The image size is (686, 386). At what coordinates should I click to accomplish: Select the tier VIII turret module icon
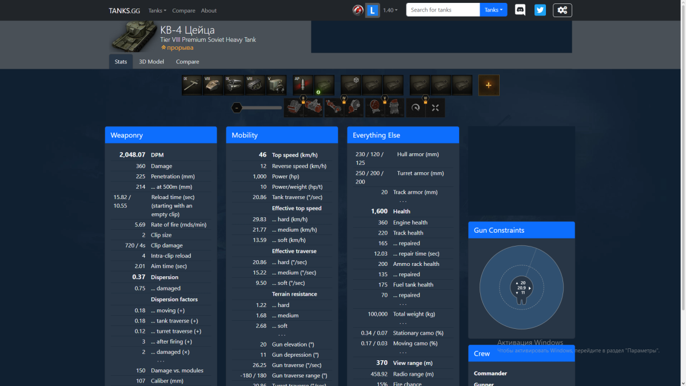[x=213, y=85]
